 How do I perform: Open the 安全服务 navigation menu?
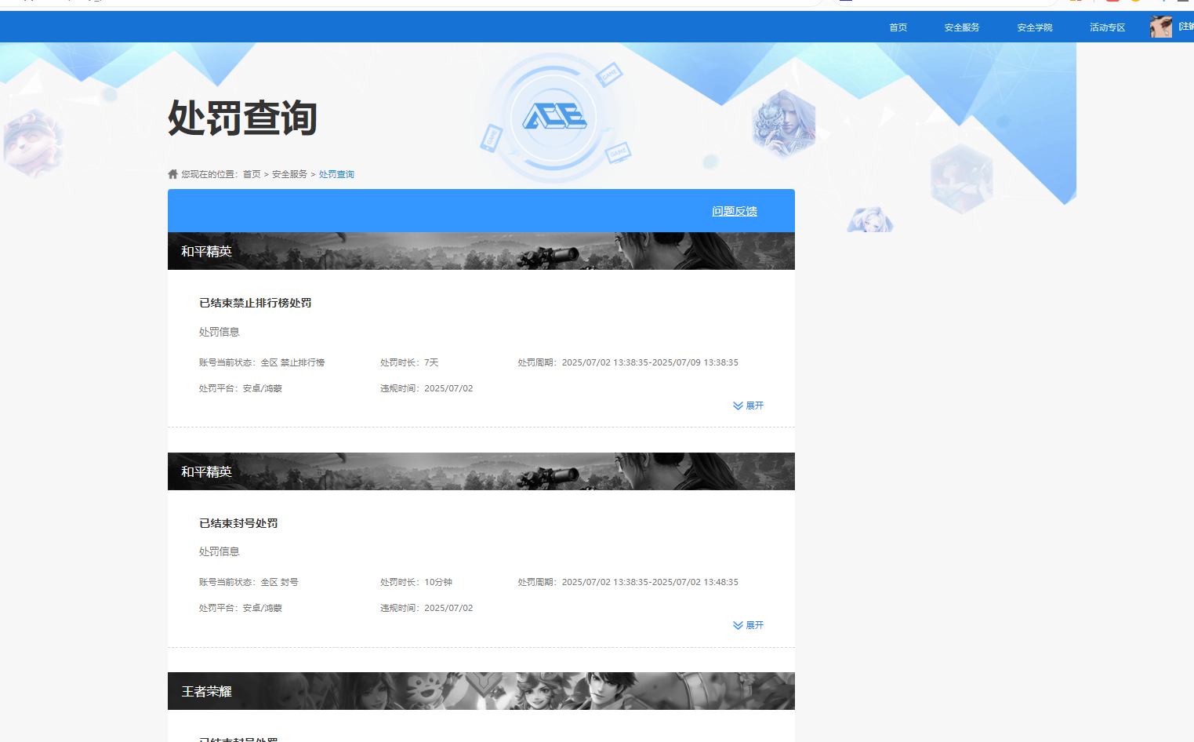(x=962, y=27)
